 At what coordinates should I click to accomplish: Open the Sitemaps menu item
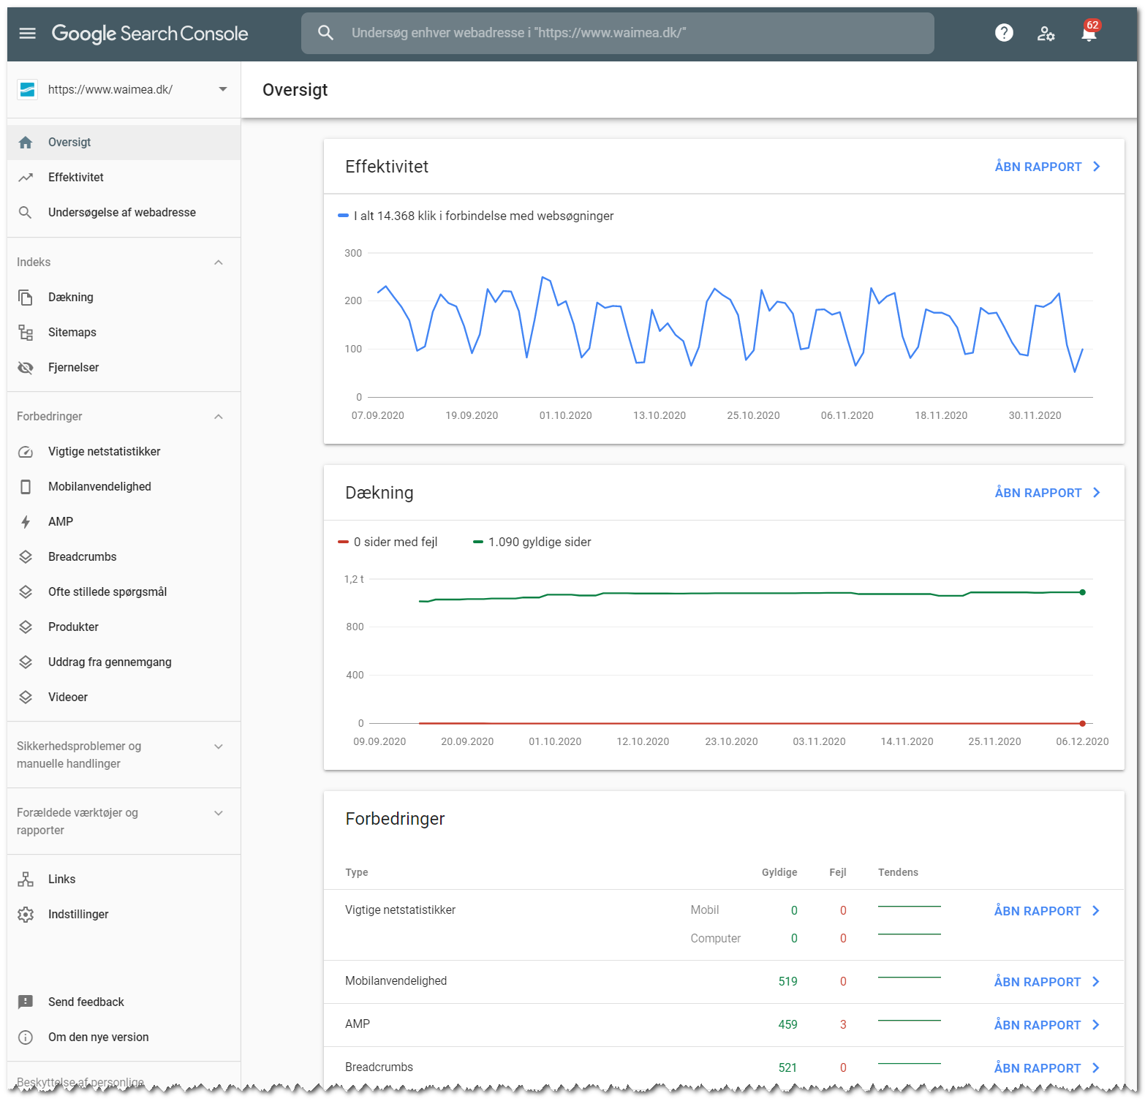[x=124, y=333]
